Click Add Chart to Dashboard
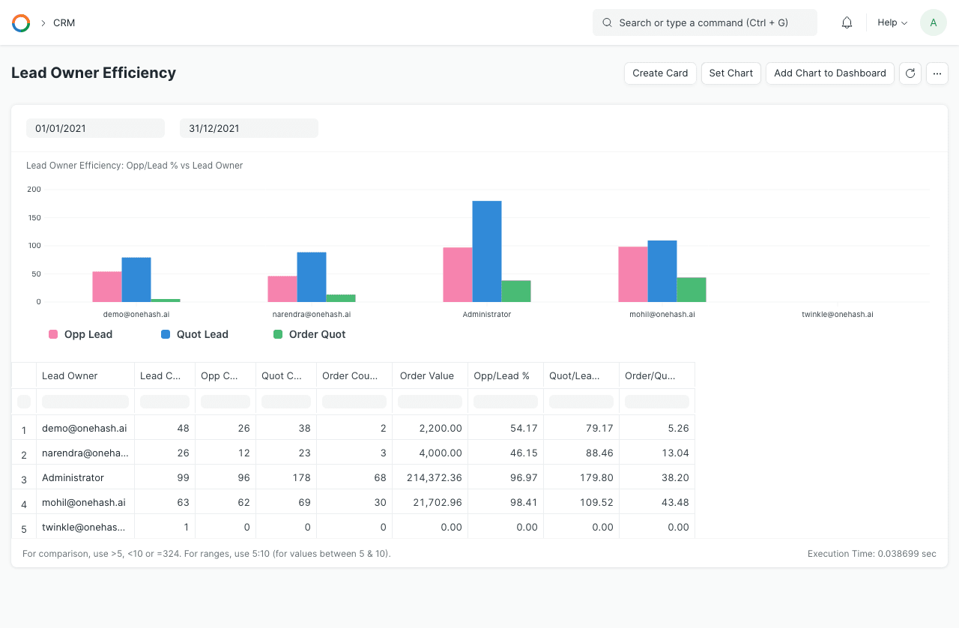959x628 pixels. [x=829, y=73]
